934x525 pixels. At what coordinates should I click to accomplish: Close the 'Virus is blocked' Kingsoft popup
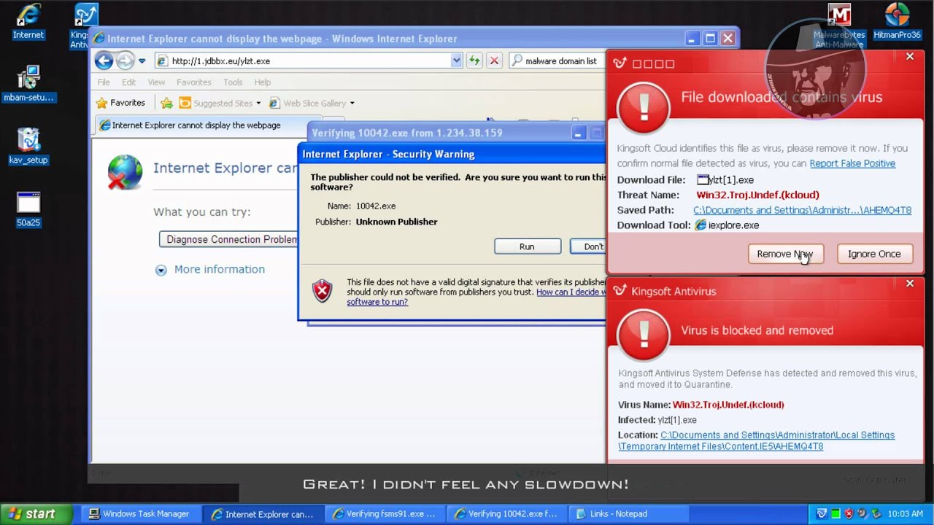coord(909,283)
